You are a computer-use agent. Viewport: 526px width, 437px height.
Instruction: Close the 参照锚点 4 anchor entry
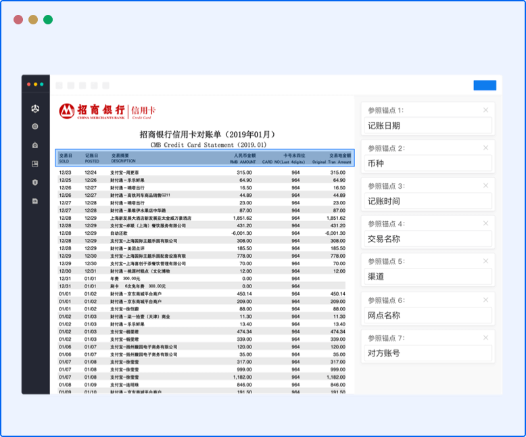pyautogui.click(x=485, y=223)
